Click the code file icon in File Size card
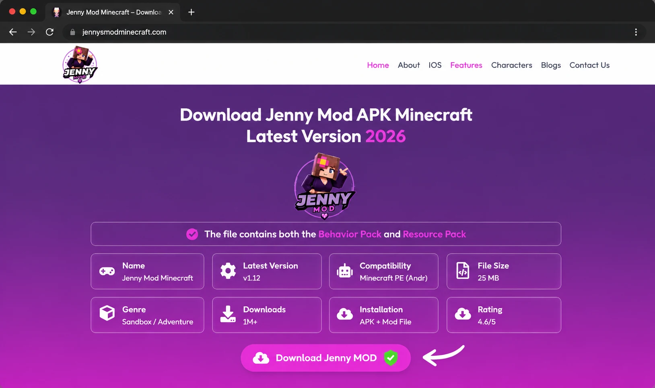 point(463,271)
